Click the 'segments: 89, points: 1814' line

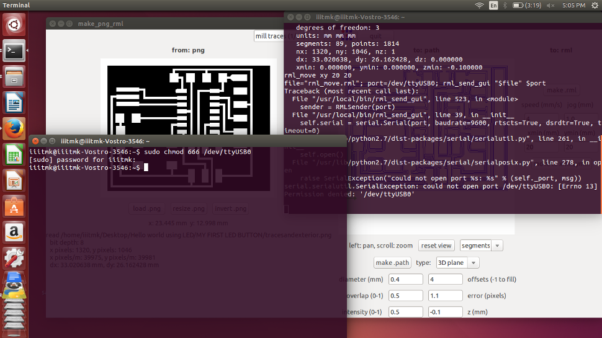click(348, 44)
